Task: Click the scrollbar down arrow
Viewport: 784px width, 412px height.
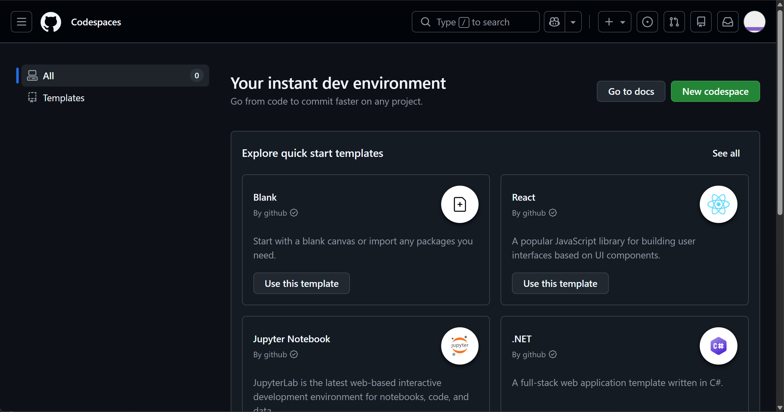Action: 780,408
